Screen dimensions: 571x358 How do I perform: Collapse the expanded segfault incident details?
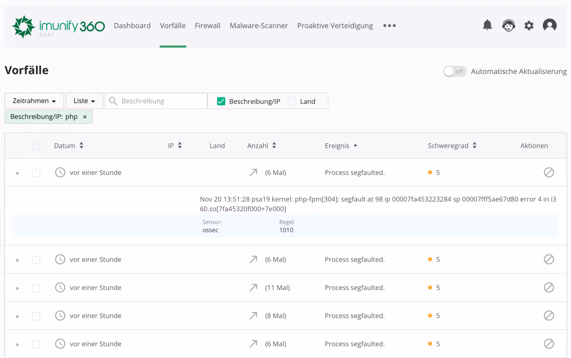[17, 173]
